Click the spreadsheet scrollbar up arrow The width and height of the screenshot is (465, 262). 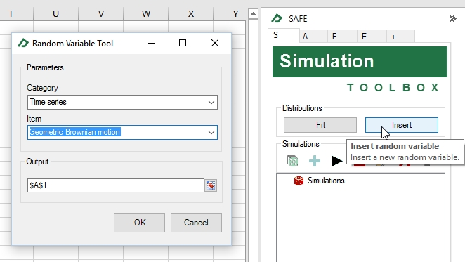click(253, 13)
